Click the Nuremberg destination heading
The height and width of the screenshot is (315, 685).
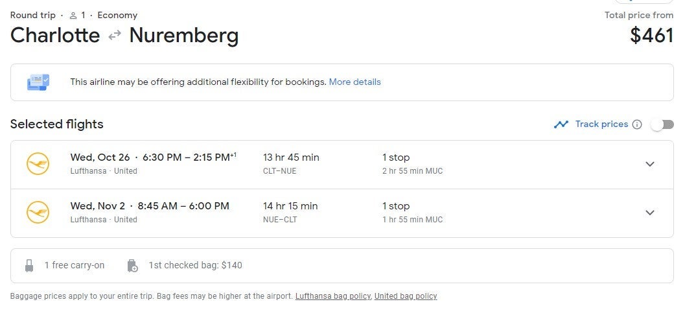pos(183,36)
